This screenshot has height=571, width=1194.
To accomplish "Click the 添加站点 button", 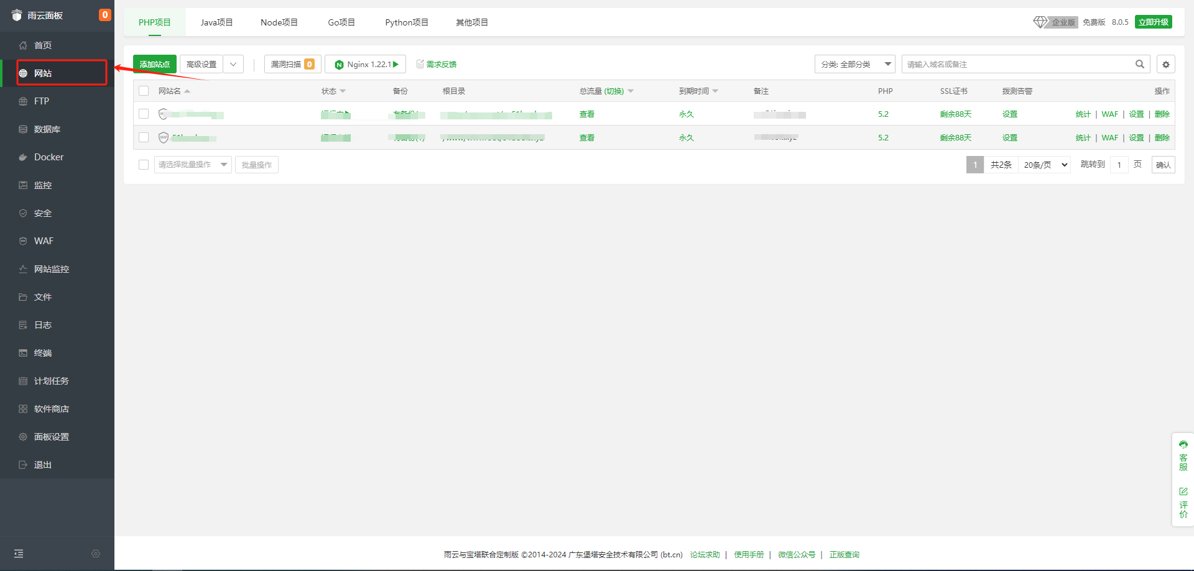I will coord(155,65).
